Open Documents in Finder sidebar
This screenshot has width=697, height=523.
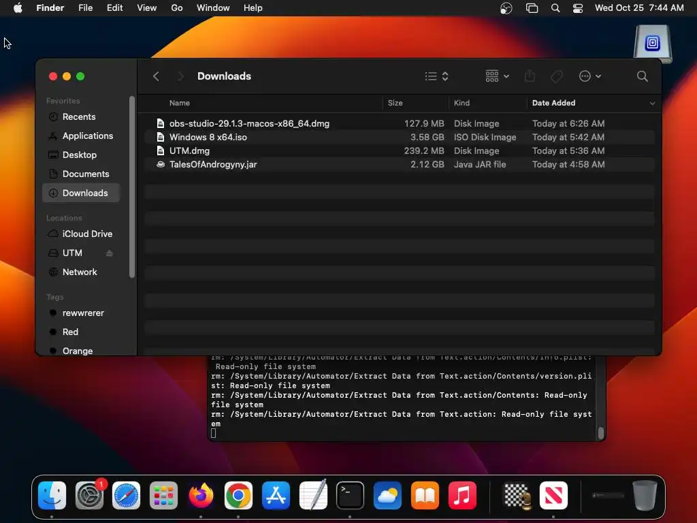click(x=81, y=174)
